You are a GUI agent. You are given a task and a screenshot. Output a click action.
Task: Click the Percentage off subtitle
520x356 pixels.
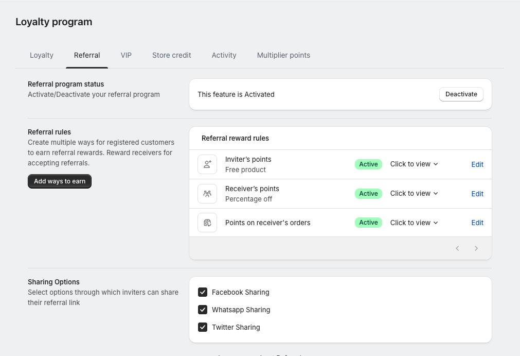click(x=248, y=199)
